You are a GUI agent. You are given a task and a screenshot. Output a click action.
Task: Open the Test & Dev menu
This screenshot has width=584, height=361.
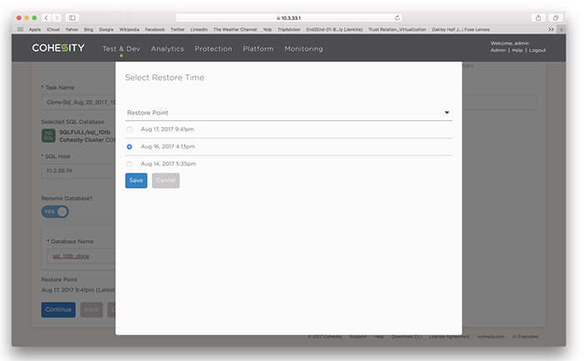point(121,49)
